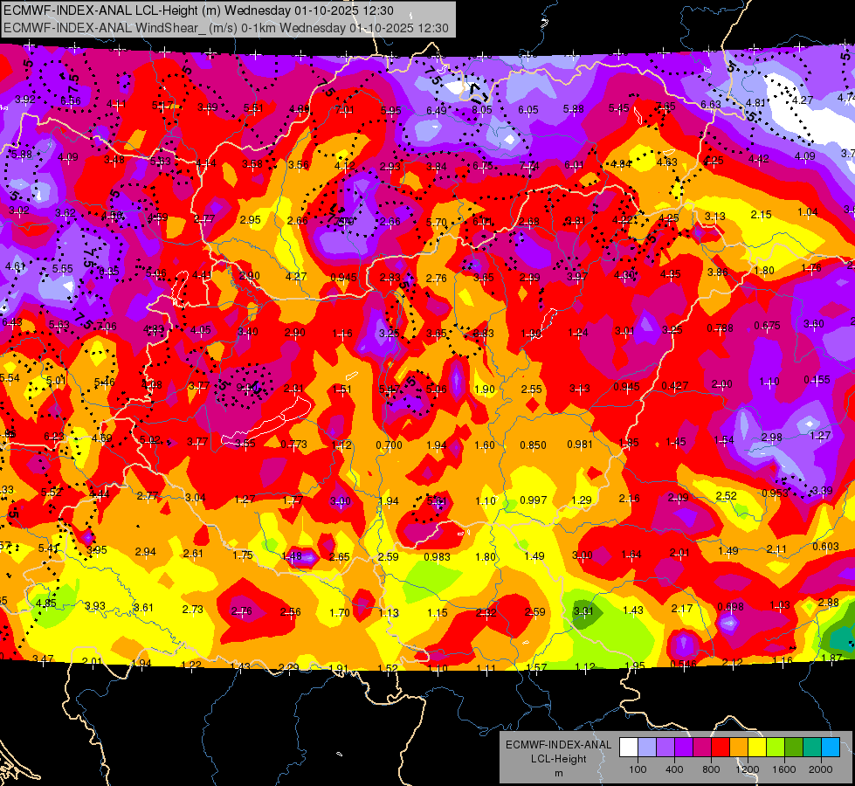Click the 0.427 wind shear data point

(x=675, y=386)
